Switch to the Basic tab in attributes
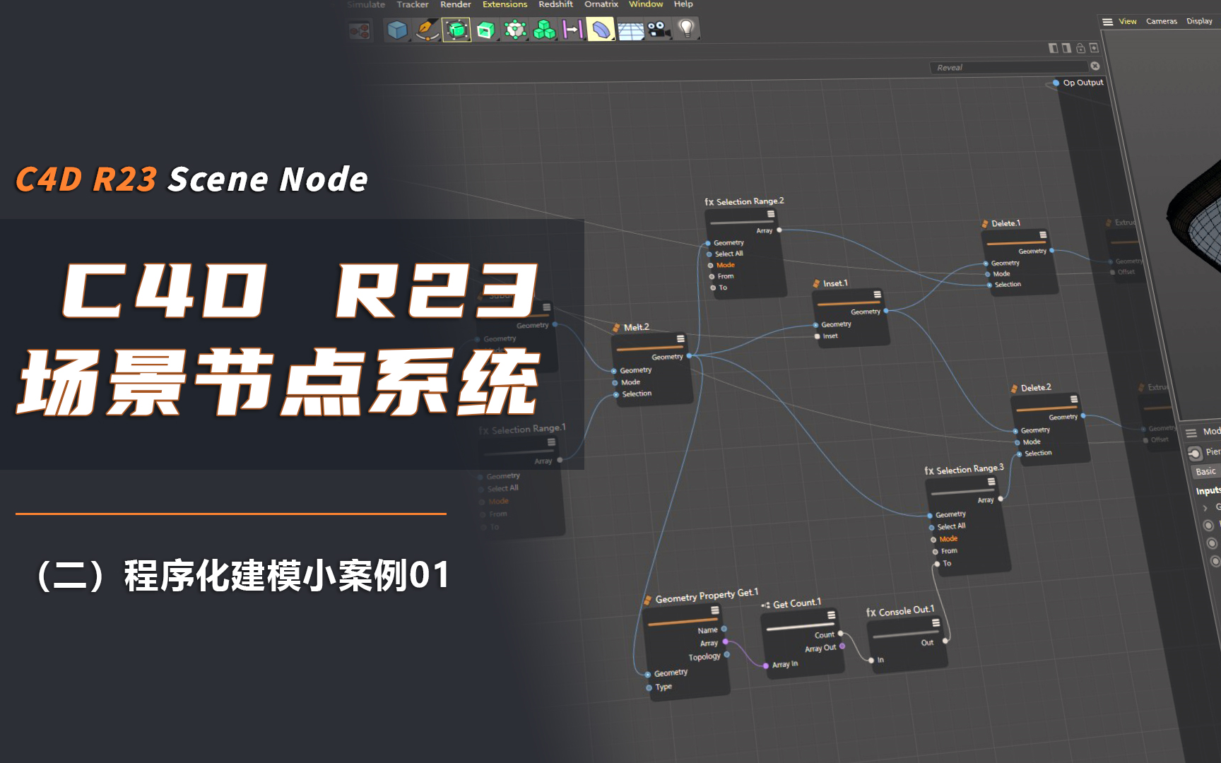The width and height of the screenshot is (1221, 763). pos(1205,471)
